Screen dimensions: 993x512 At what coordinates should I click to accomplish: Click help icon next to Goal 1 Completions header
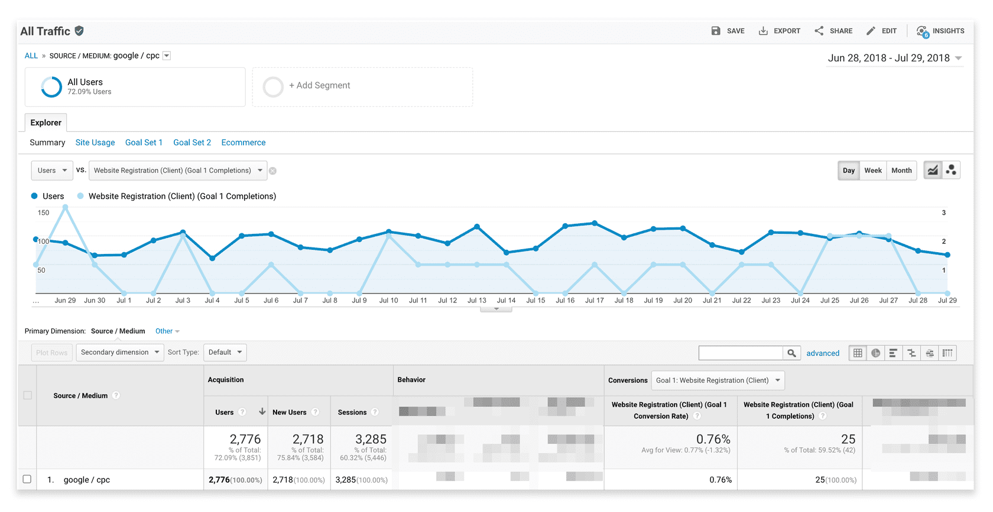click(x=823, y=416)
